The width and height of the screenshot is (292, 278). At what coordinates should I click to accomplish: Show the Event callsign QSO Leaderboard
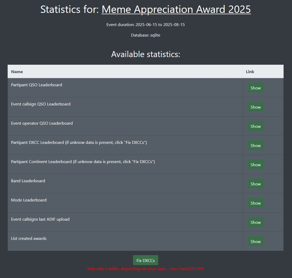255,107
